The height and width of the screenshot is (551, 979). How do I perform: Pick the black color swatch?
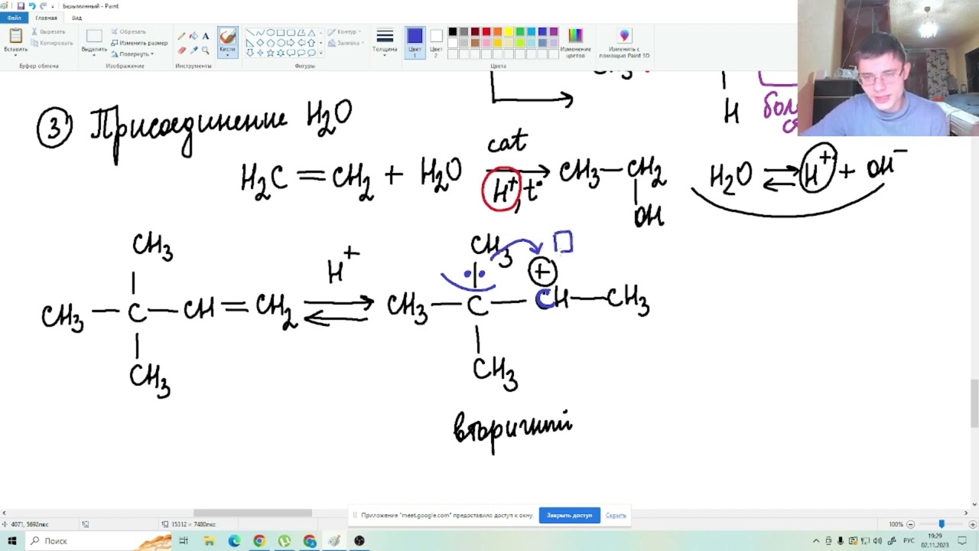coord(452,32)
